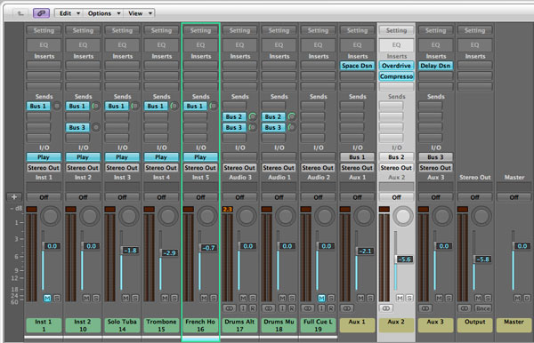Add a channel strip with plus button
This screenshot has width=534, height=343.
click(14, 197)
